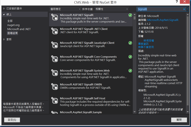Click the 下載: 521518 download count

146,32
